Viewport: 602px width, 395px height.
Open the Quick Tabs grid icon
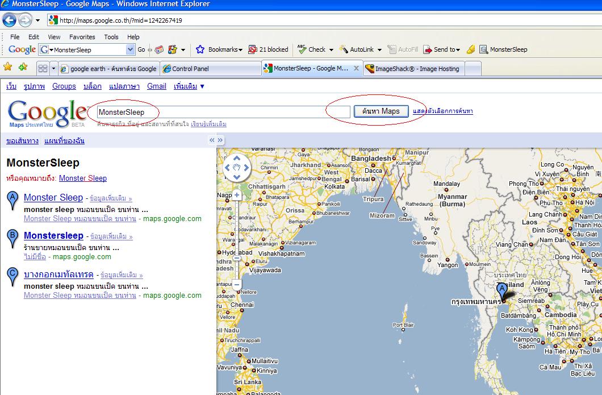(x=43, y=69)
